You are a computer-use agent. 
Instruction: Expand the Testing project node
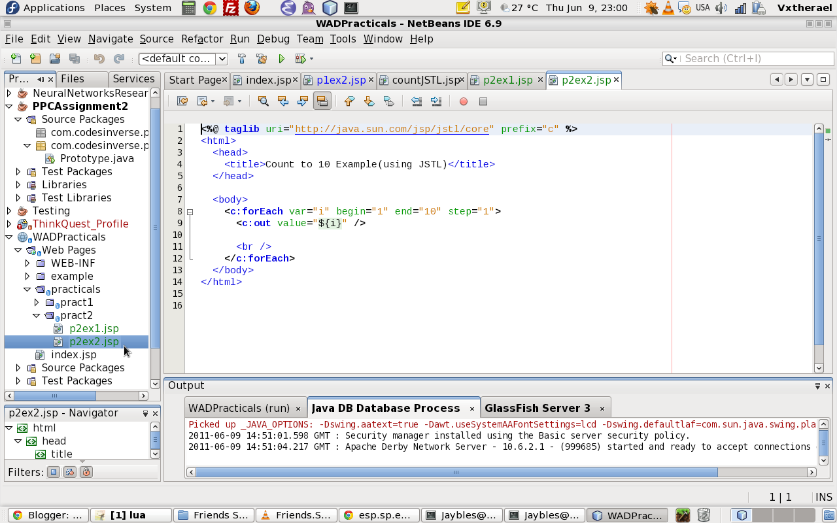point(9,211)
